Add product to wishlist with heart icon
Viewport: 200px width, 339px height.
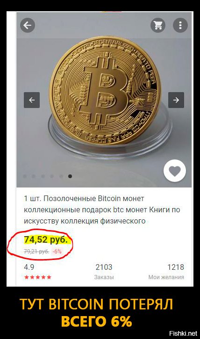(x=174, y=171)
